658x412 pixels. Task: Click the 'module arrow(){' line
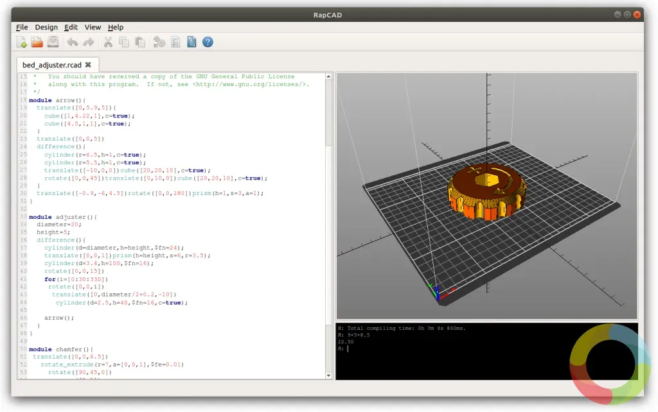pyautogui.click(x=57, y=100)
